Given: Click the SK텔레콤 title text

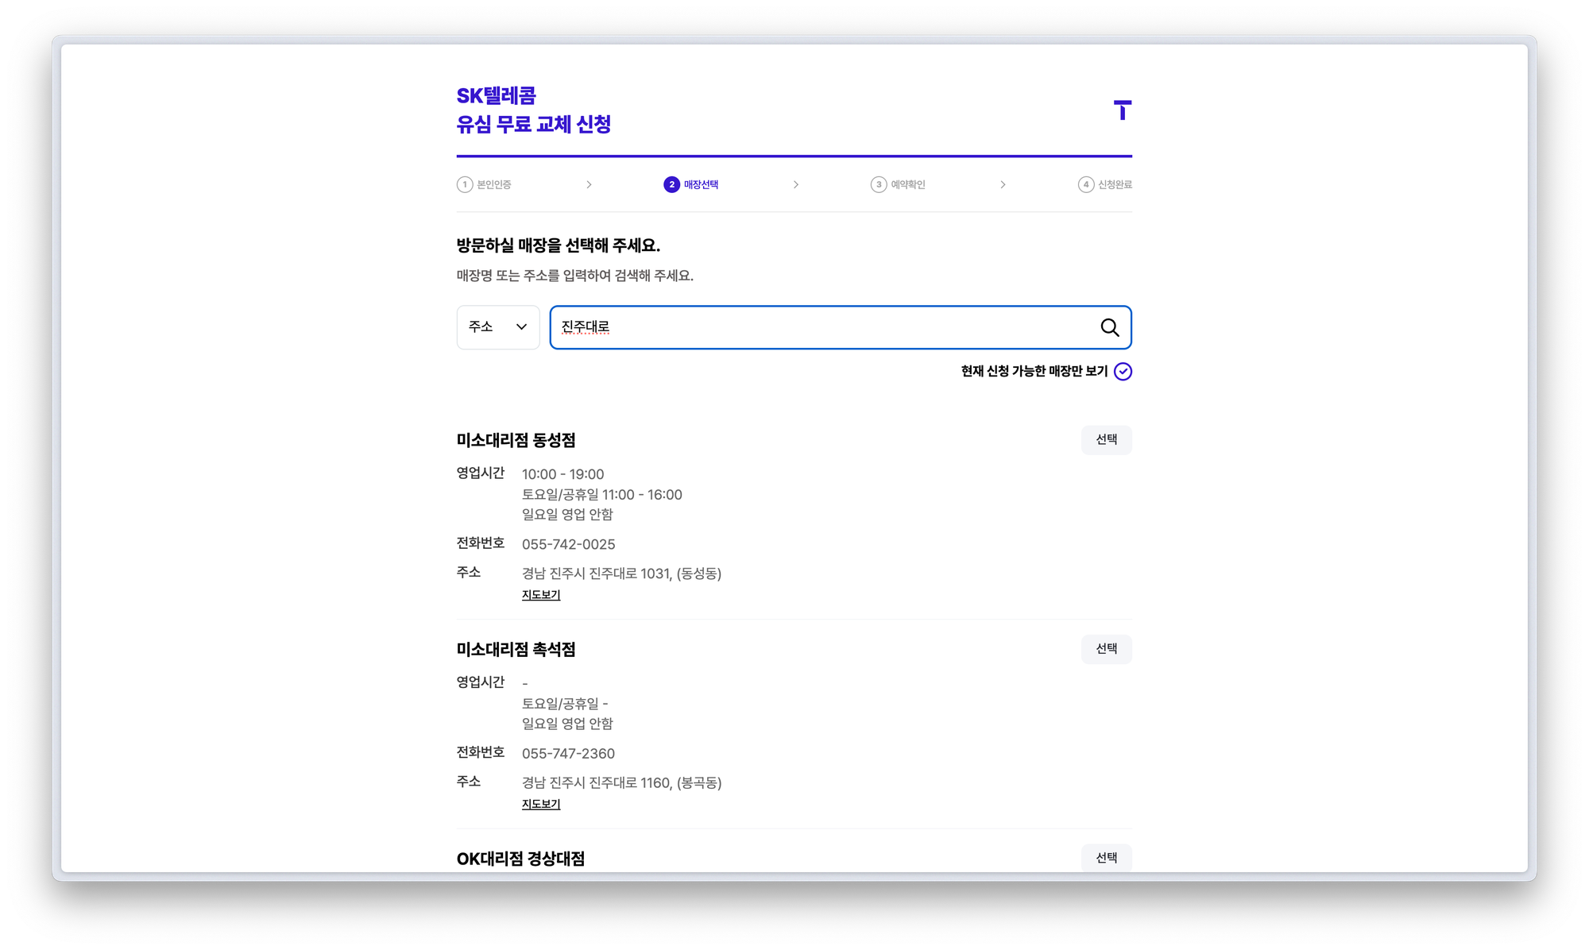Looking at the screenshot, I should (497, 96).
